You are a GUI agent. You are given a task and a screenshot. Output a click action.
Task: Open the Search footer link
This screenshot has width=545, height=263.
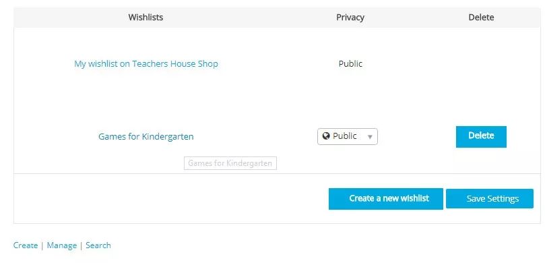click(98, 245)
